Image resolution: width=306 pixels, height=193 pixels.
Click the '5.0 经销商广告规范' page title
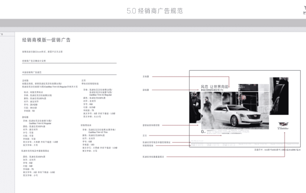click(155, 11)
